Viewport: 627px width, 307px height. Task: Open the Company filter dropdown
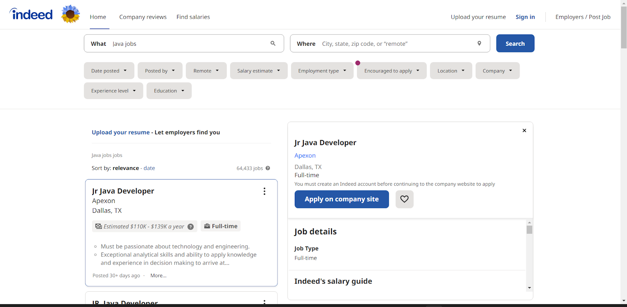[x=498, y=71]
